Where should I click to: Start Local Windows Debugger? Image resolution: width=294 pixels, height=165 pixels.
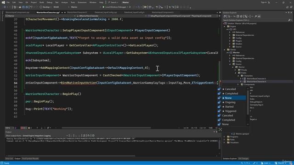[x=115, y=7]
